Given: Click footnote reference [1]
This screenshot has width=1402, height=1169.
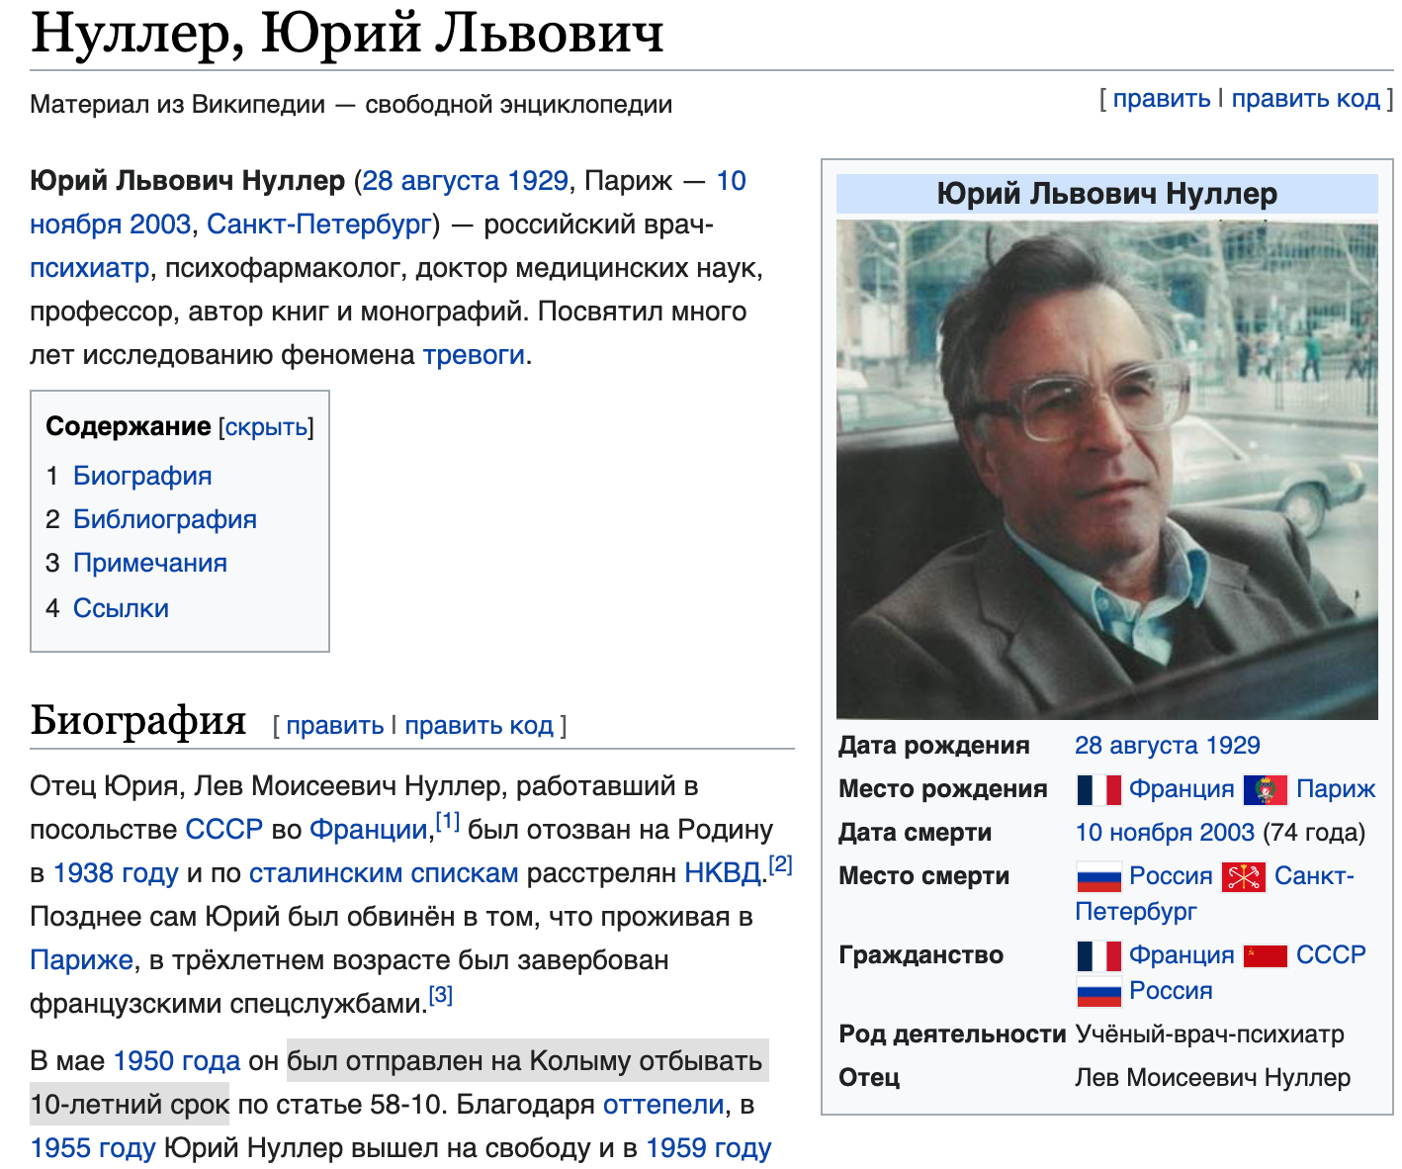Looking at the screenshot, I should point(448,821).
